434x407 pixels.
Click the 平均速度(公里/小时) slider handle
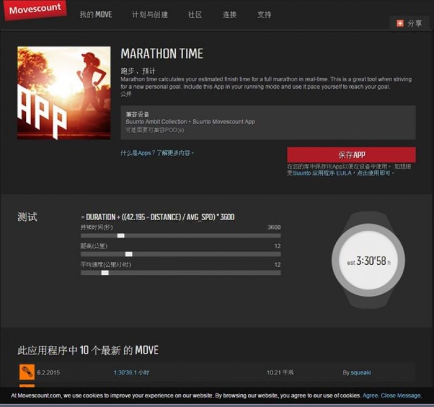click(105, 273)
